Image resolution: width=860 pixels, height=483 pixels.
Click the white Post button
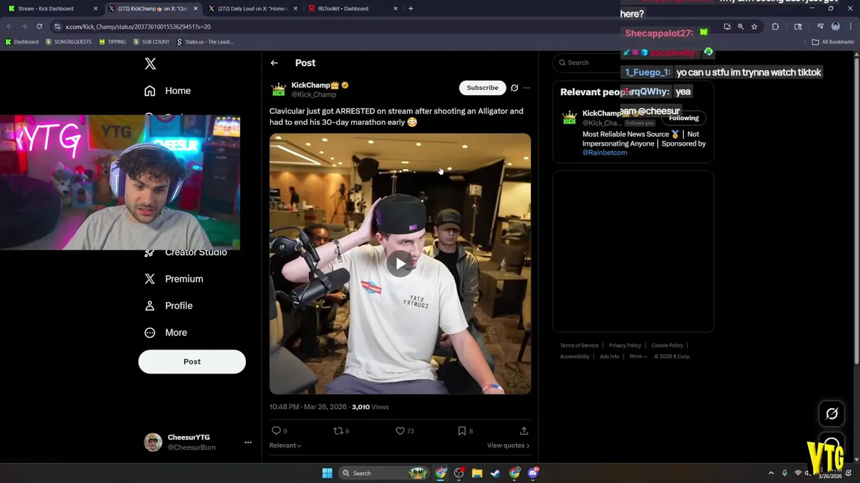[x=192, y=362]
